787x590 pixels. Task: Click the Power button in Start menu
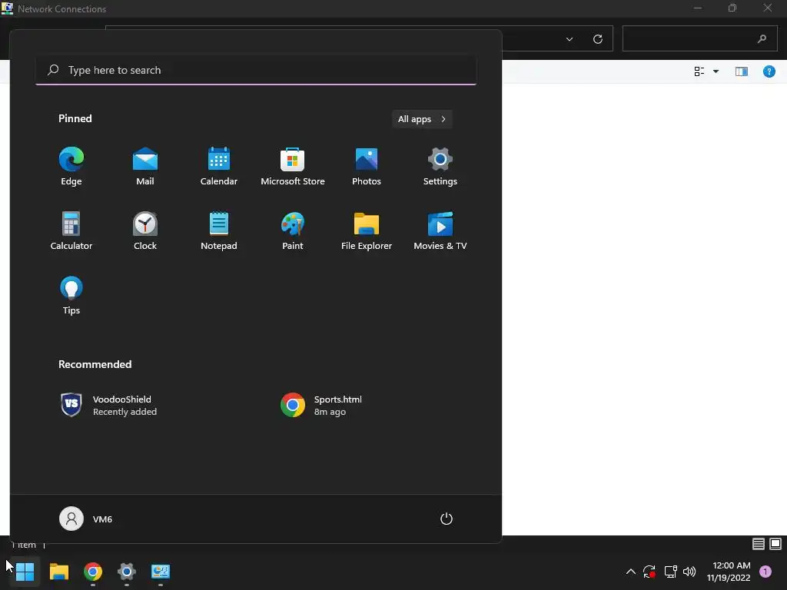click(447, 519)
